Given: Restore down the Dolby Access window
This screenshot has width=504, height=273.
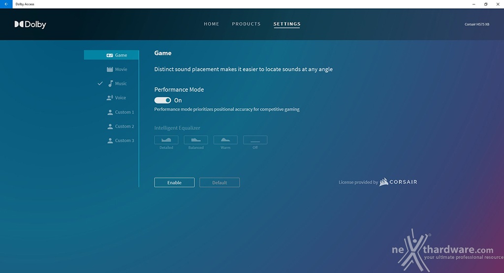Looking at the screenshot, I should (486, 4).
